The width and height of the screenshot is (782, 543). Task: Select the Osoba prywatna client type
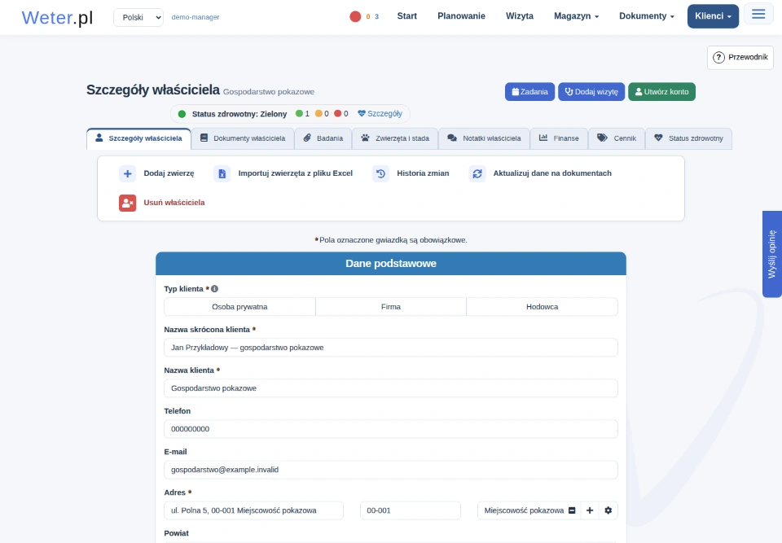tap(239, 307)
